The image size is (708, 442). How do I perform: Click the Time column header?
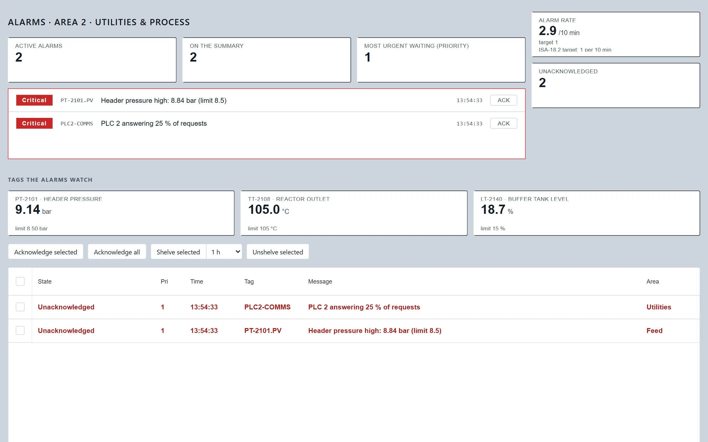pyautogui.click(x=197, y=282)
